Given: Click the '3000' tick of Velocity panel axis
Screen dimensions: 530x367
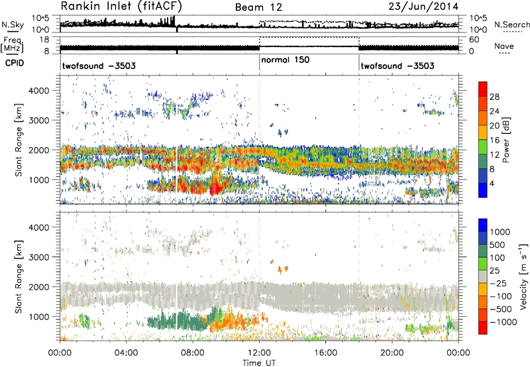Looking at the screenshot, I should 39,257.
